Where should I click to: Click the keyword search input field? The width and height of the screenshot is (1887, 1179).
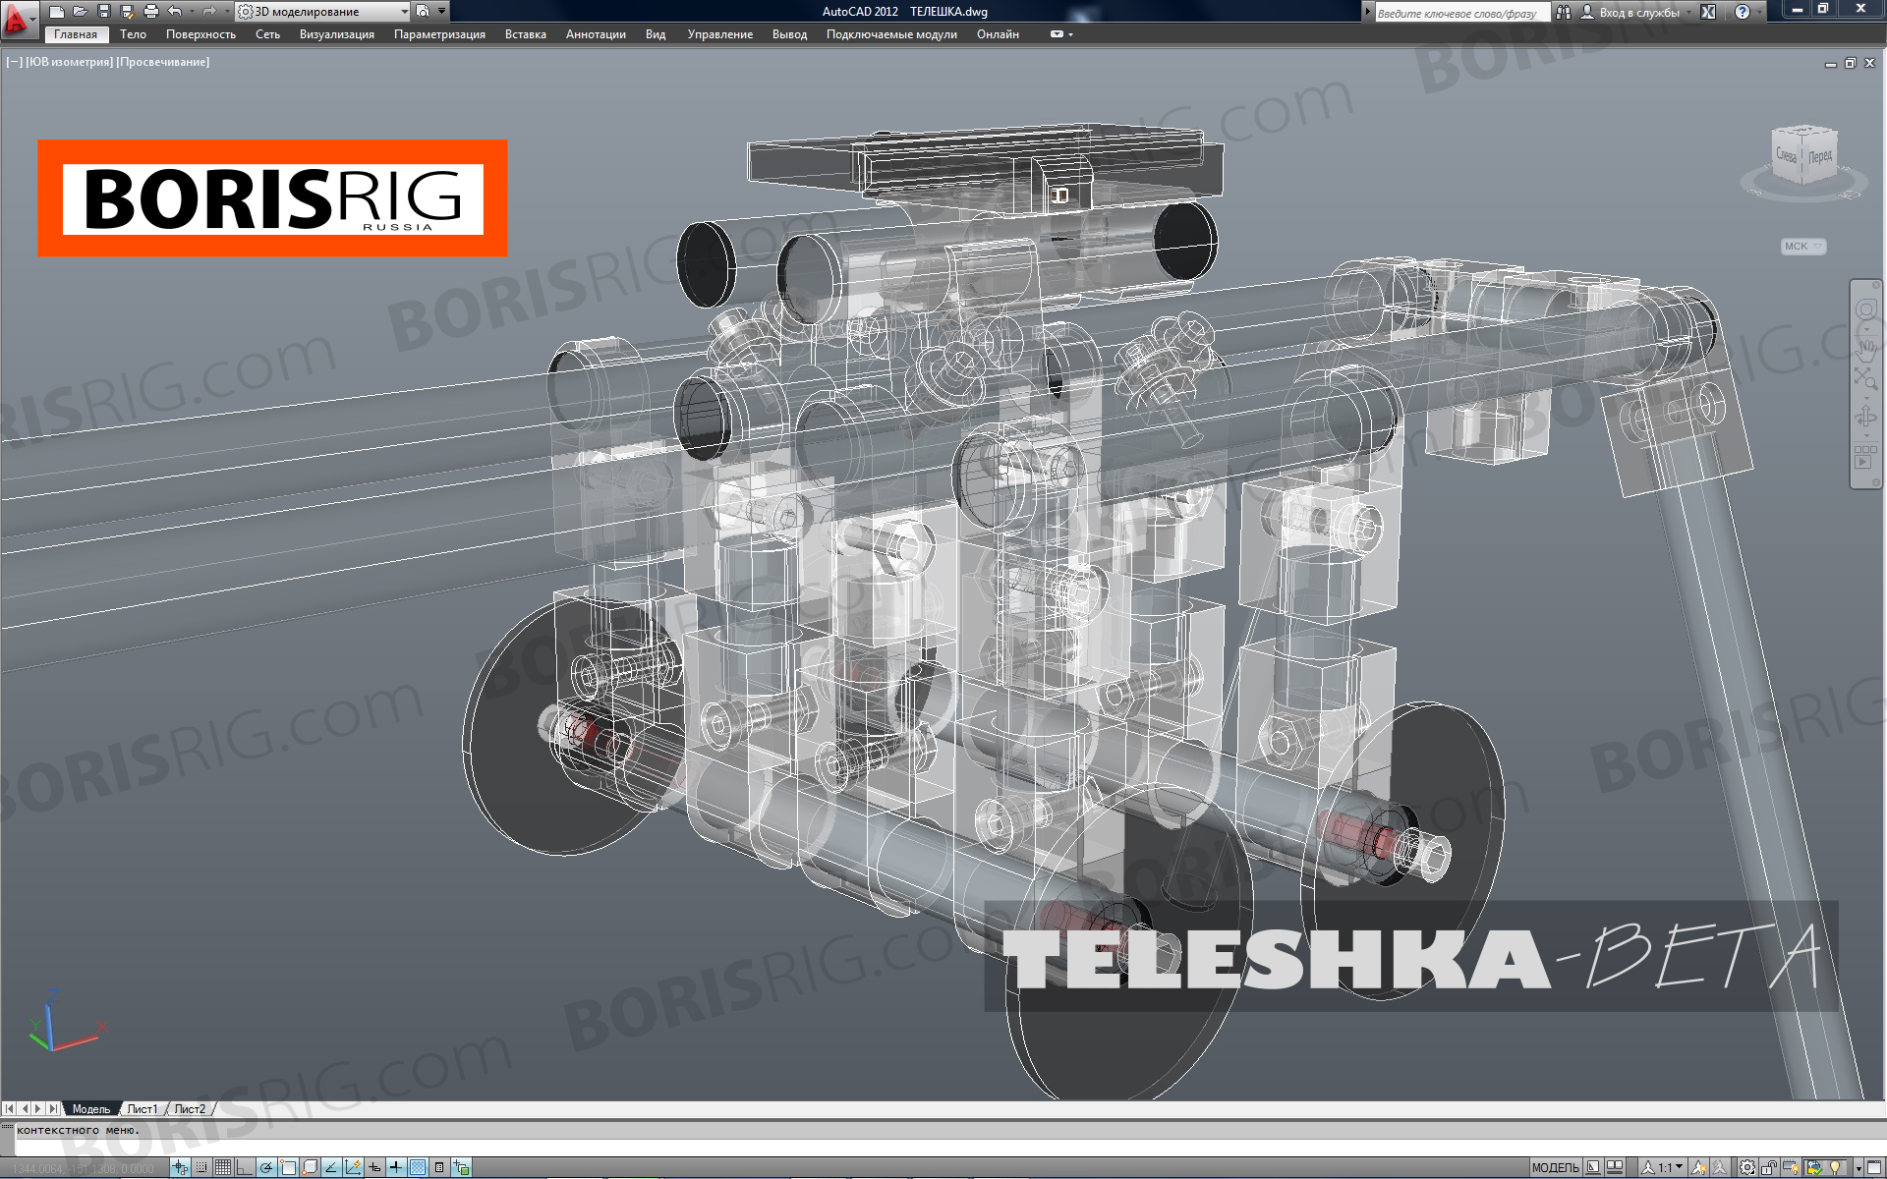coord(1461,13)
